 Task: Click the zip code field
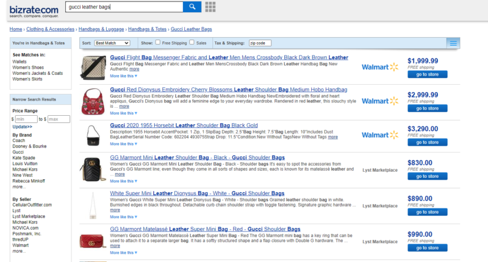pyautogui.click(x=260, y=43)
